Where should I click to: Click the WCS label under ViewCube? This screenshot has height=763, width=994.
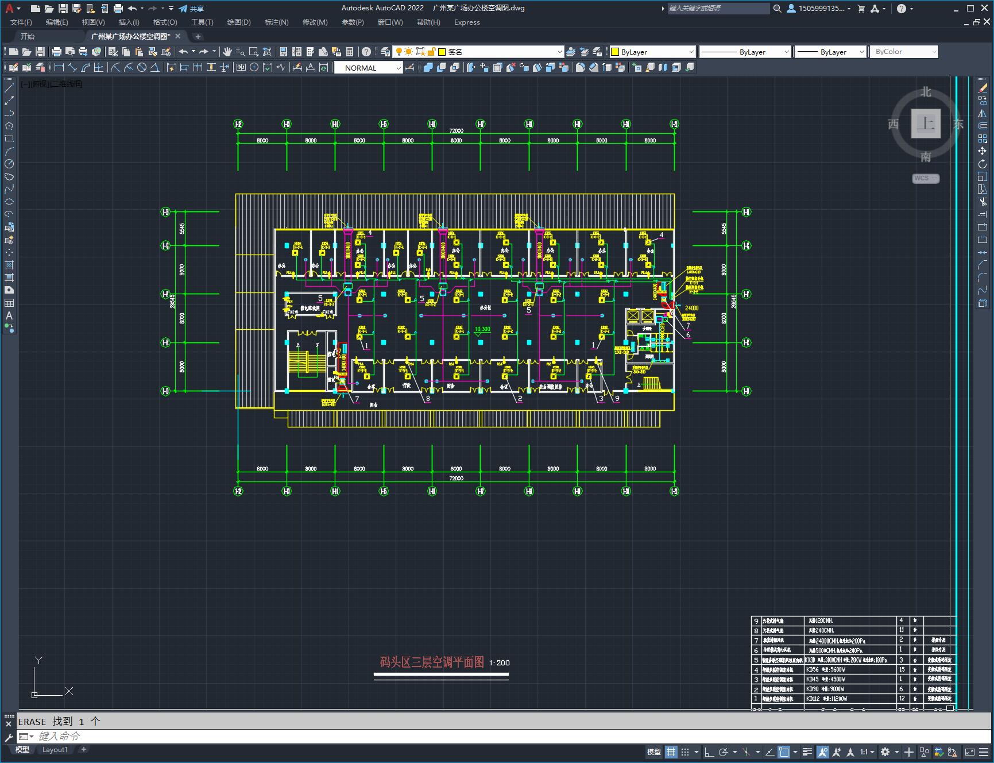925,178
